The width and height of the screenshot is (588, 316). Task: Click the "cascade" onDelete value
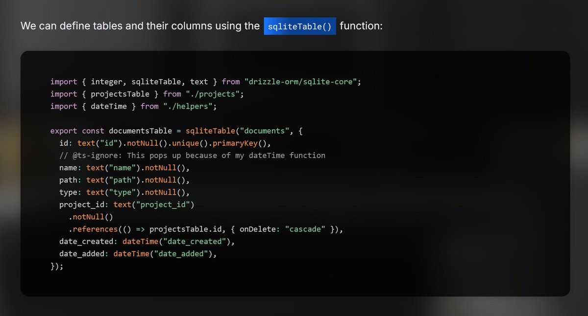point(305,229)
